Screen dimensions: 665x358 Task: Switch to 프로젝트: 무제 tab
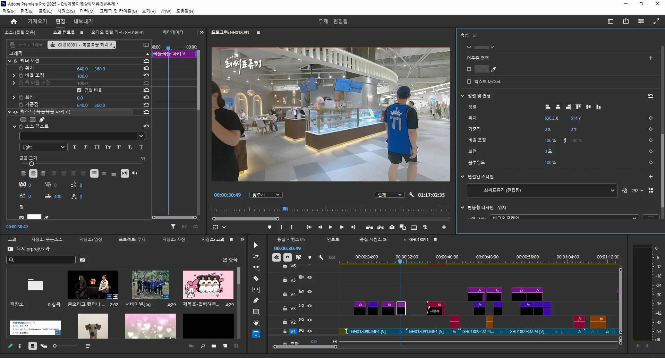tap(132, 239)
